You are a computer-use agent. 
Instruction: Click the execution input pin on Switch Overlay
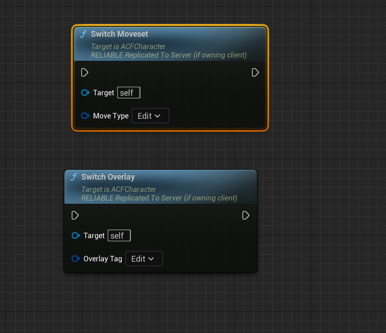[x=75, y=215]
